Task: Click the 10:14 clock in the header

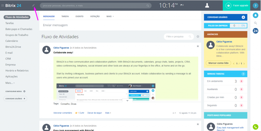Action: pyautogui.click(x=168, y=6)
